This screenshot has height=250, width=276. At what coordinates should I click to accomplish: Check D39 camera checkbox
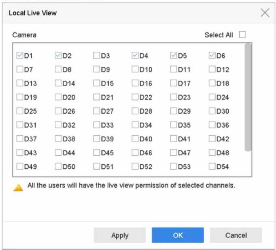point(97,138)
